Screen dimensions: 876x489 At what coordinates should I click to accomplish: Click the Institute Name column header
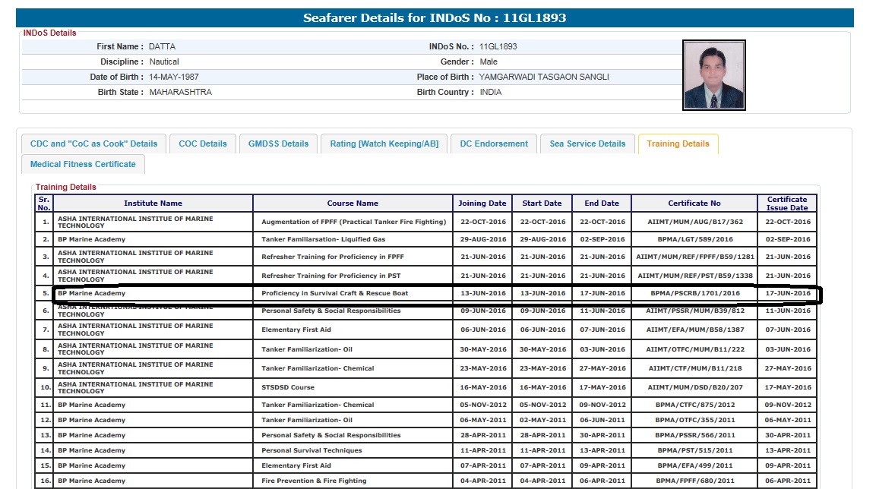tap(153, 203)
